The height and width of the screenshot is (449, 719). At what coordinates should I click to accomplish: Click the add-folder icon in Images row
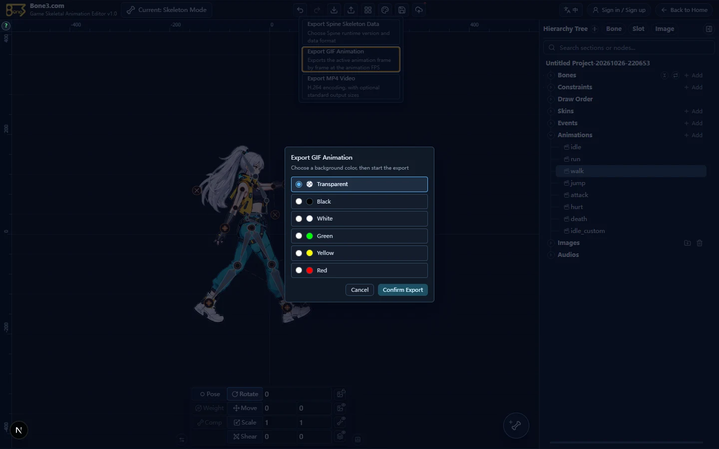[688, 243]
